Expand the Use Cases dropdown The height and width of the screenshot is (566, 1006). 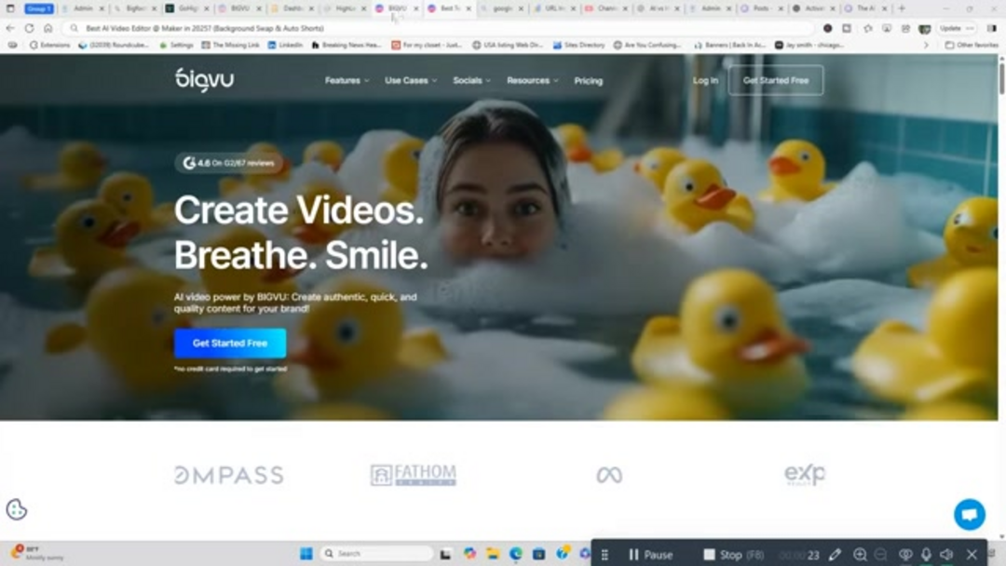point(411,81)
